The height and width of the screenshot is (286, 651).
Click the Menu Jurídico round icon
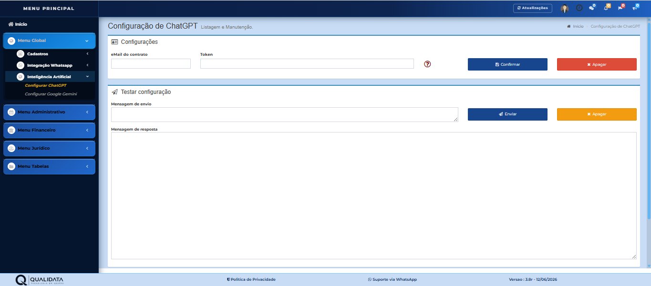point(11,148)
